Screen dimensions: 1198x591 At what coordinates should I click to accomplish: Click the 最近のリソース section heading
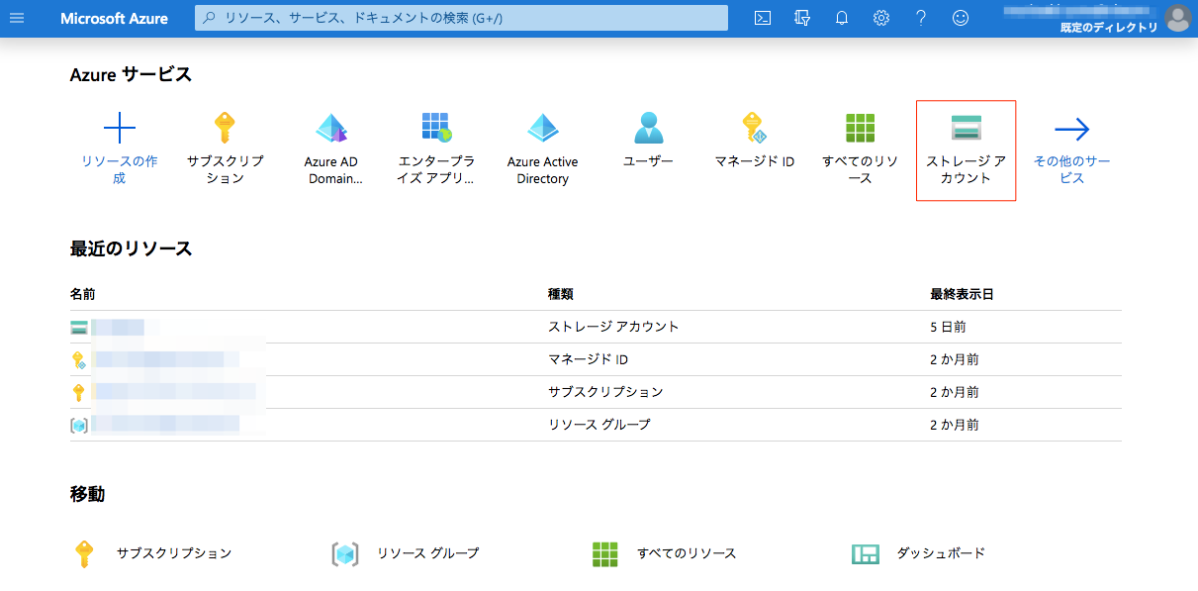point(131,248)
